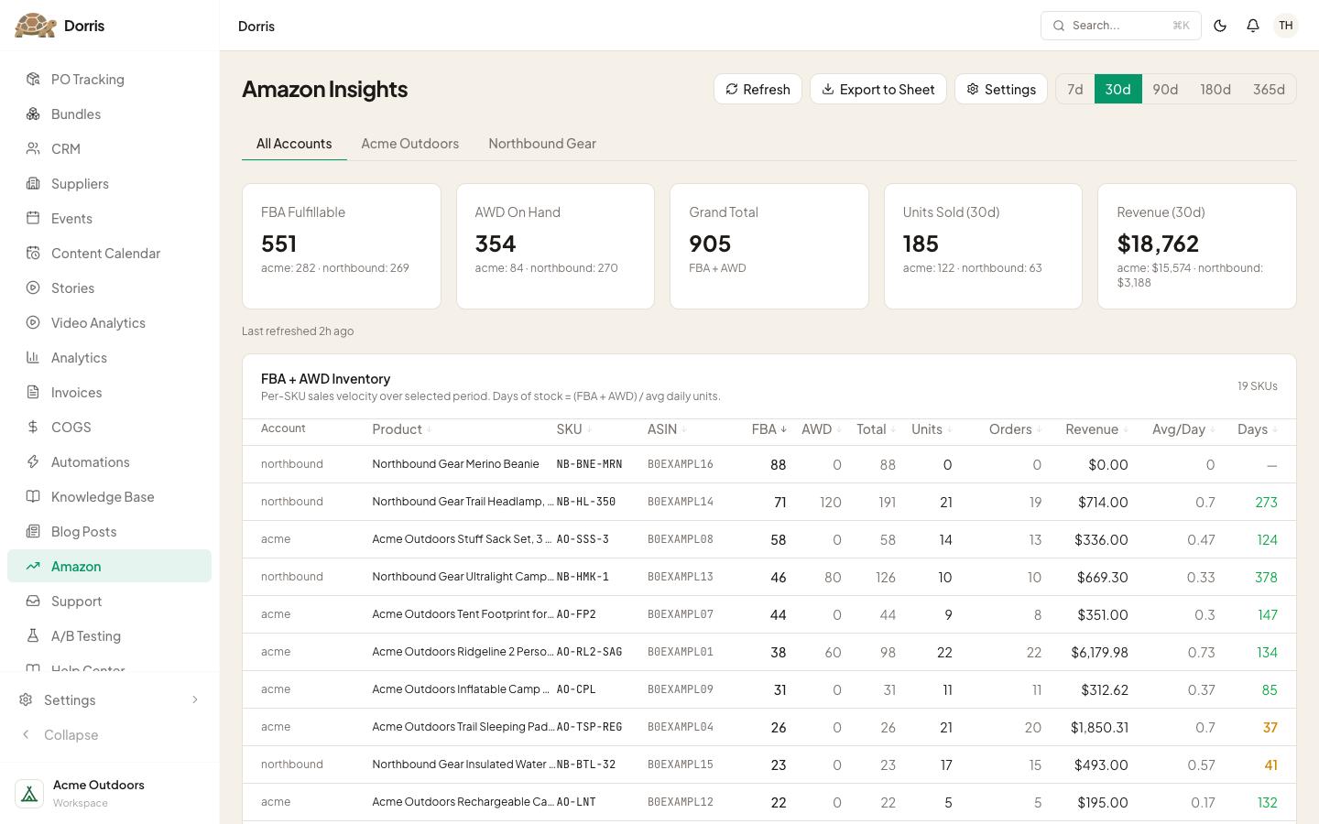The height and width of the screenshot is (824, 1319).
Task: Sort table by Revenue column
Action: click(1096, 429)
